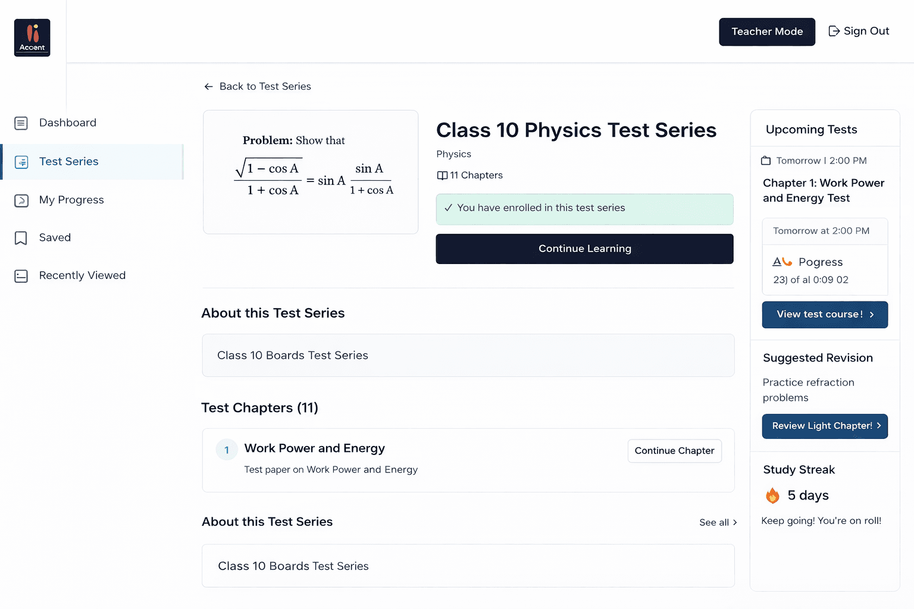The image size is (914, 609).
Task: Open My Progress from the sidebar
Action: [71, 200]
